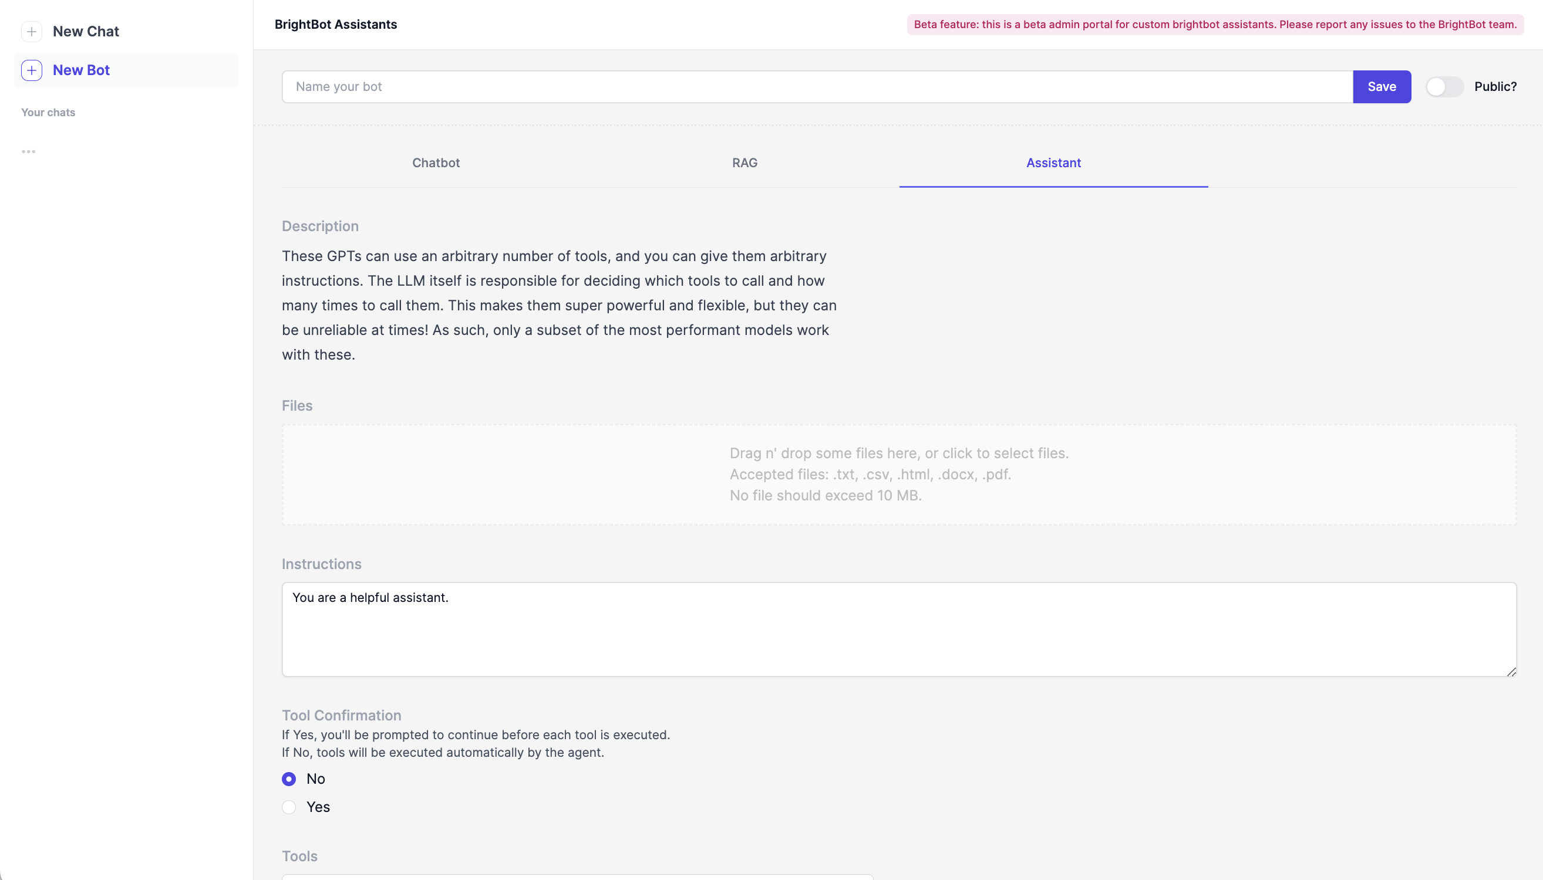Click text "If No, tools will be executed automatically"
This screenshot has height=880, width=1543.
(443, 753)
